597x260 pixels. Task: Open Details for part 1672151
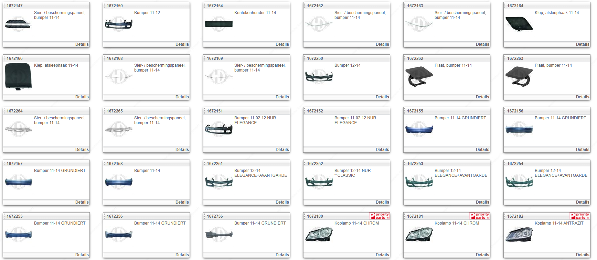(282, 150)
